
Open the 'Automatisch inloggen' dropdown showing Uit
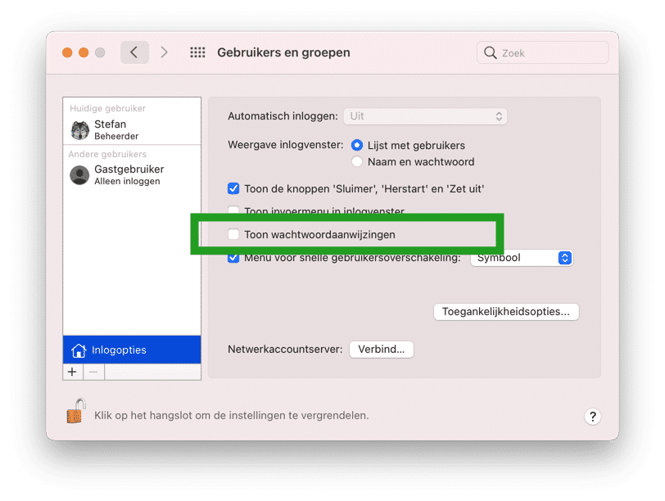point(425,116)
